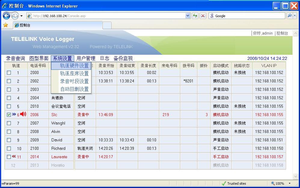Check the checkbox for track 4
Screen dimensions: 300x188
pyautogui.click(x=9, y=98)
